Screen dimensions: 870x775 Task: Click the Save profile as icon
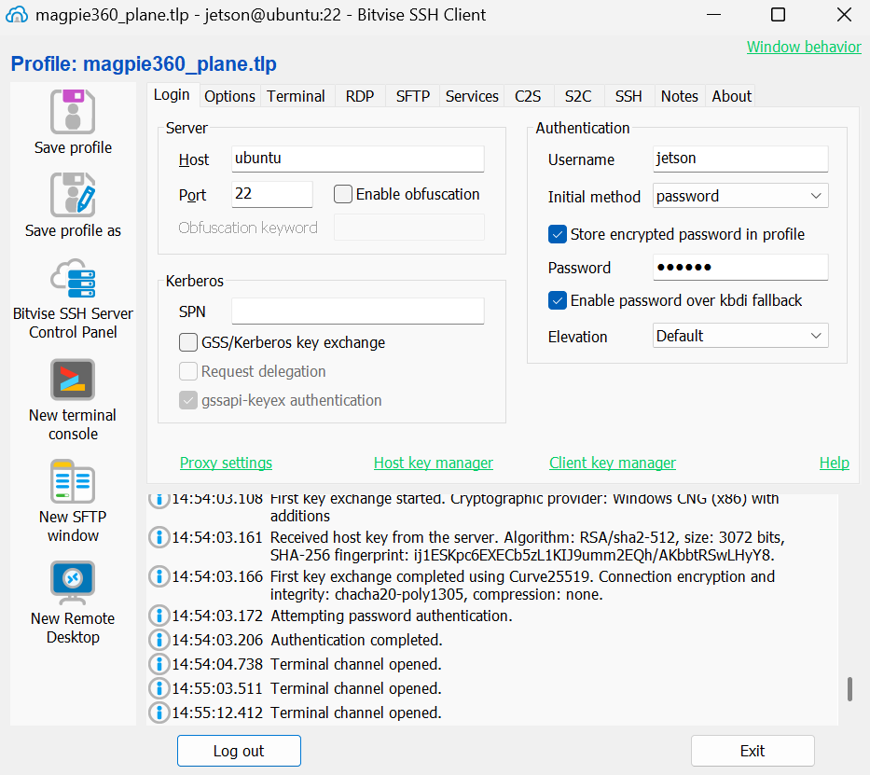click(73, 195)
